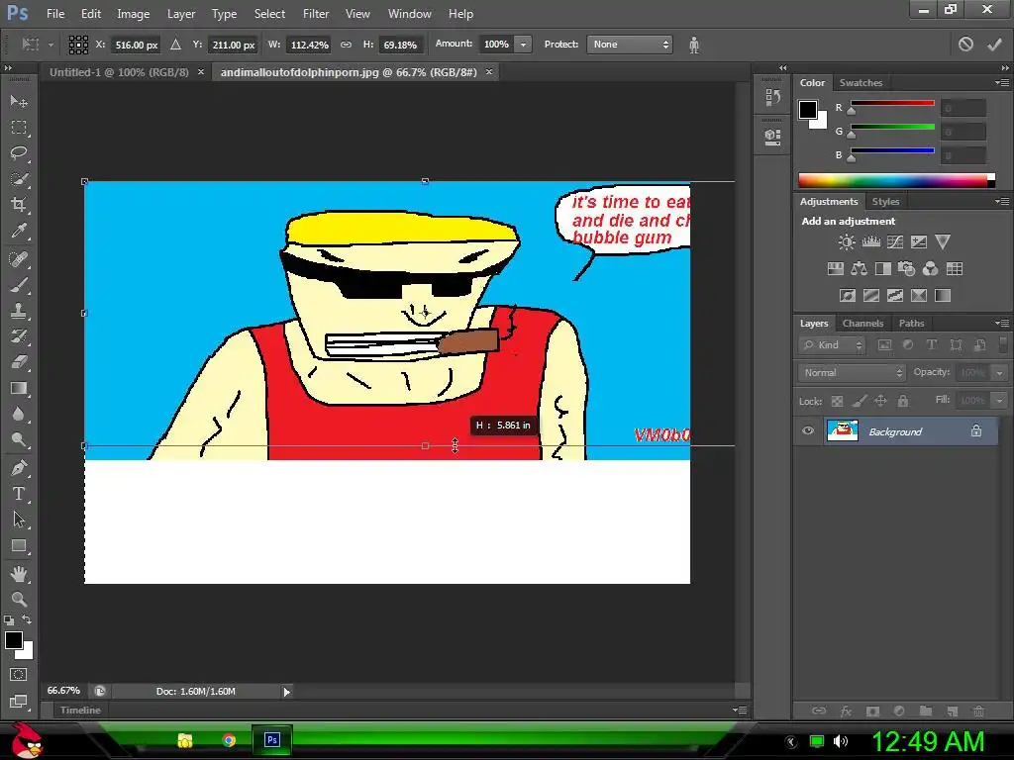The width and height of the screenshot is (1014, 760).
Task: Open the Filter menu
Action: point(316,14)
